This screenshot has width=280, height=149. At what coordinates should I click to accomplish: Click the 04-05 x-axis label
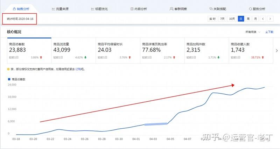[x=170, y=139]
